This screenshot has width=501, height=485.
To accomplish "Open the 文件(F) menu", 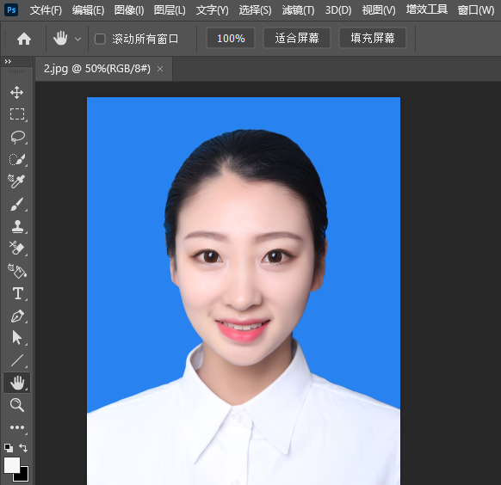I will (x=46, y=10).
